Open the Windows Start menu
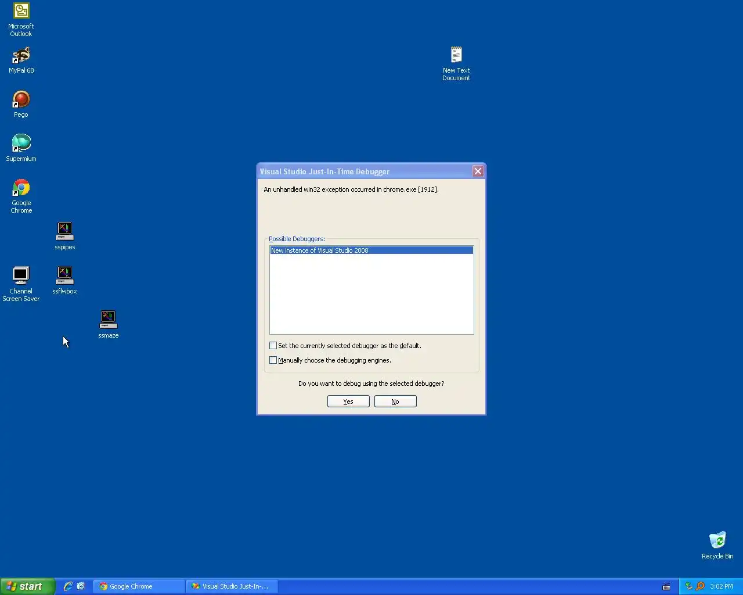Viewport: 743px width, 595px height. (28, 586)
